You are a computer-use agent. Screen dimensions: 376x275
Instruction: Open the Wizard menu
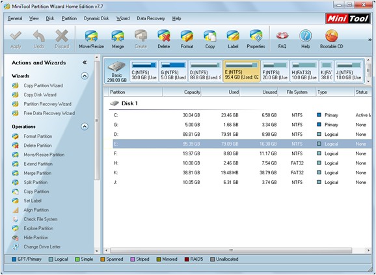123,18
